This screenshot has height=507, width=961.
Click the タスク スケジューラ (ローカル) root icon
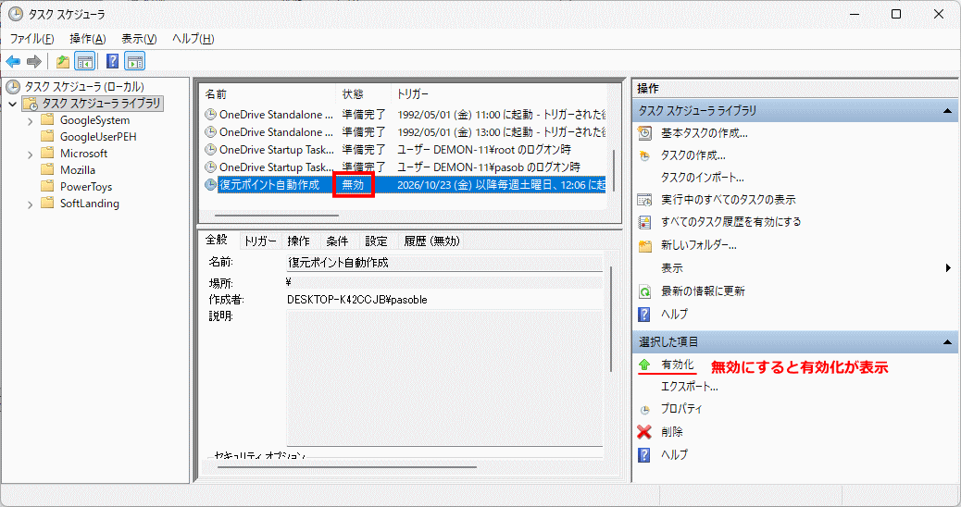coord(13,86)
